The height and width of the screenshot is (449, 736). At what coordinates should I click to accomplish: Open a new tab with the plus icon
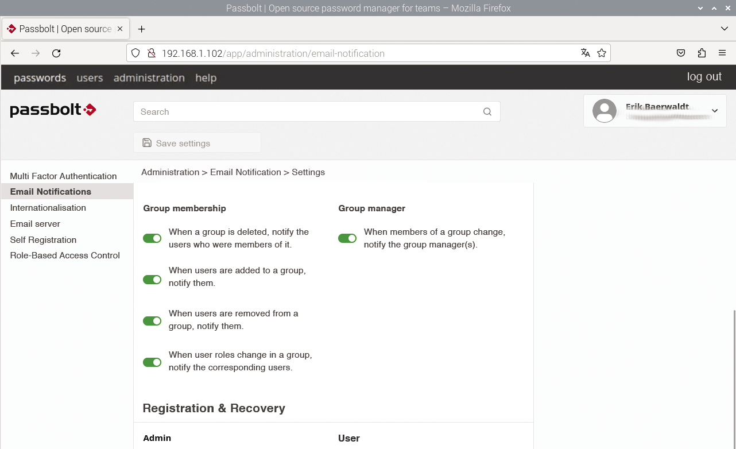(x=142, y=29)
